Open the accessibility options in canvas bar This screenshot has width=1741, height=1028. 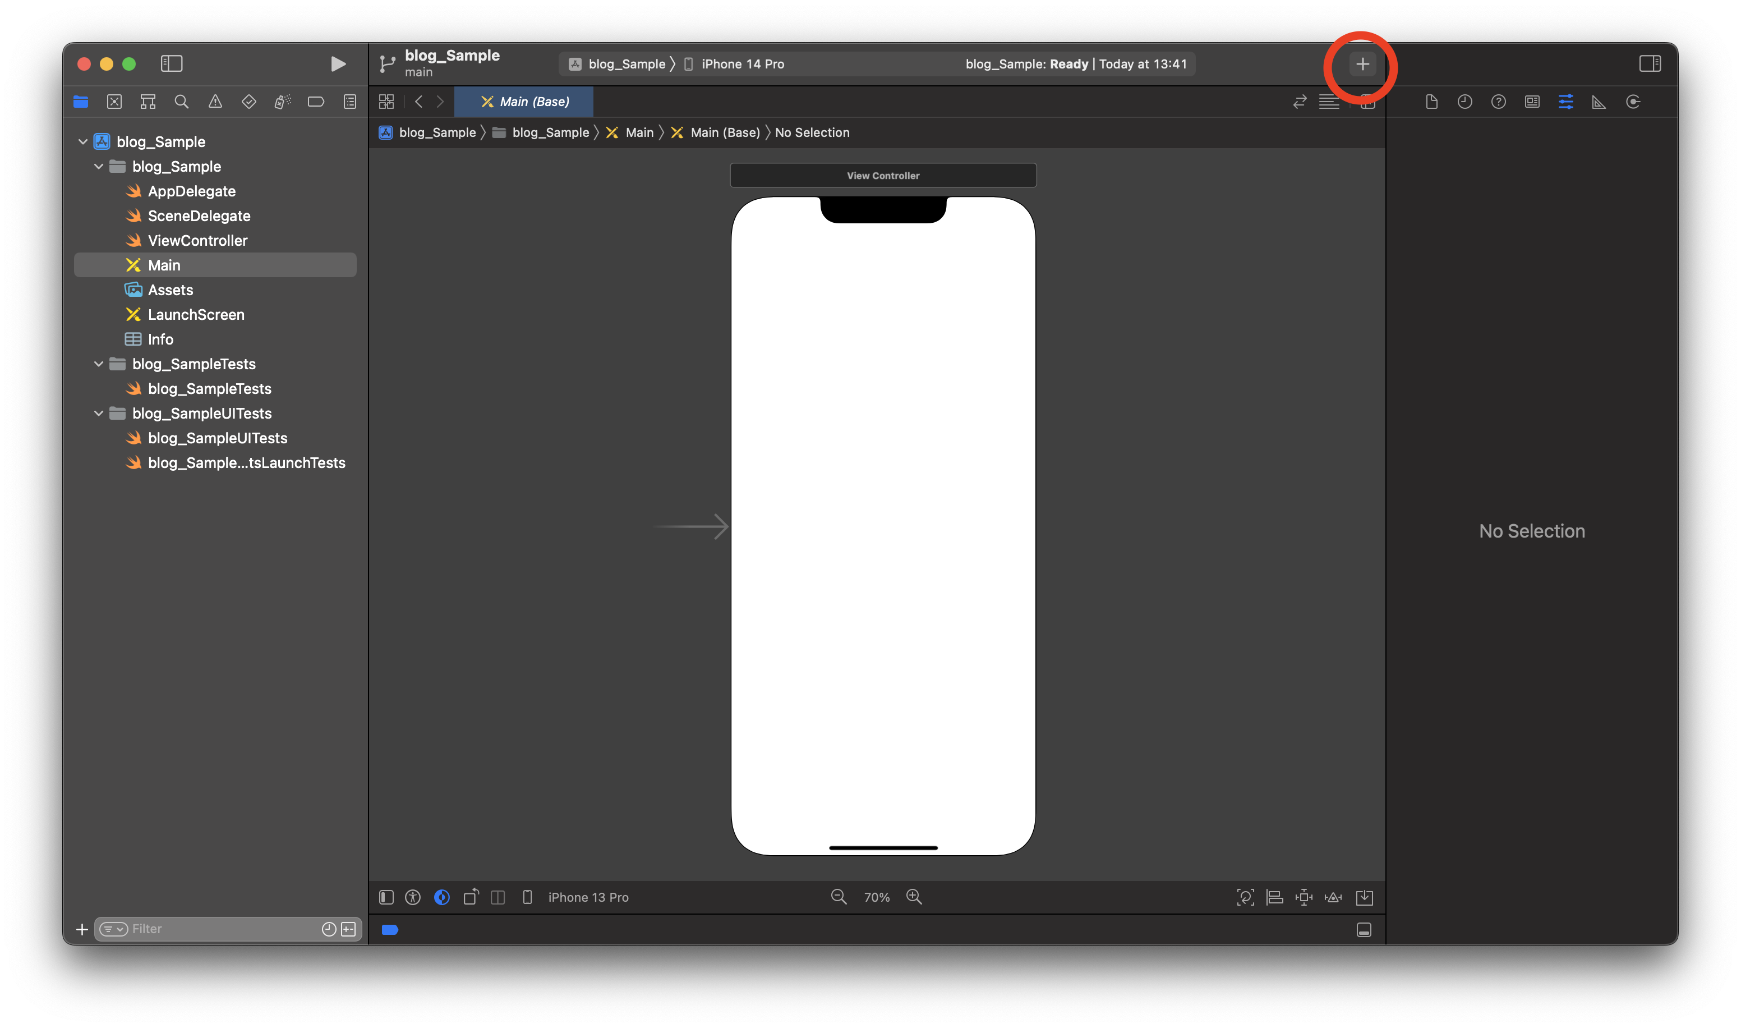[x=413, y=898]
